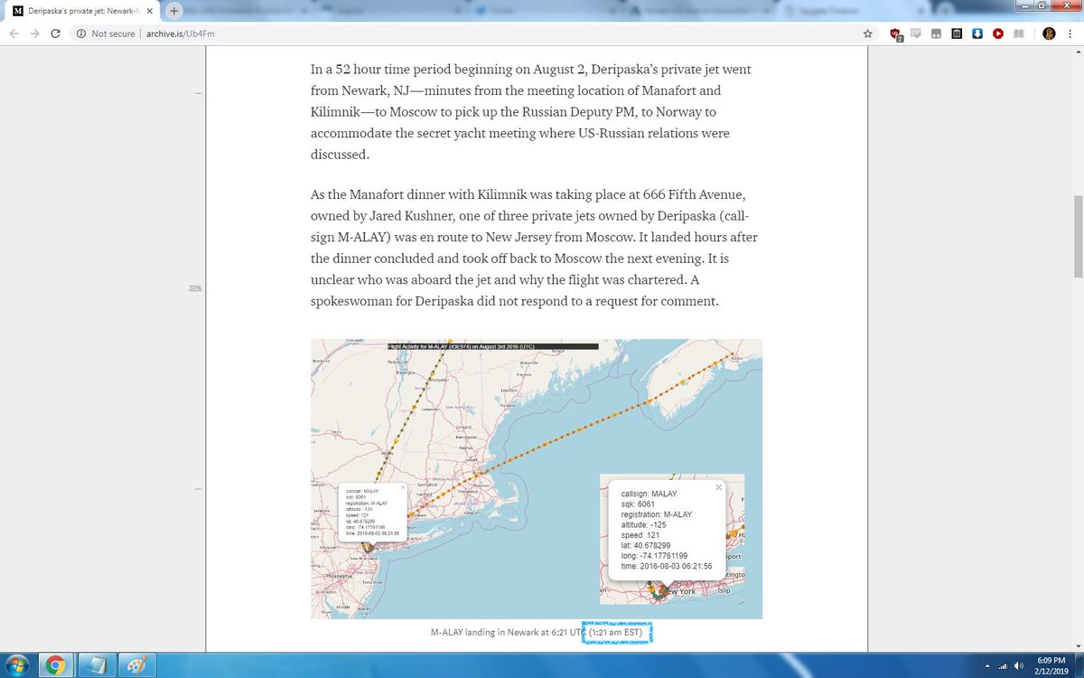Click the enlarged New York map inset
Screen dimensions: 1084x678
click(x=672, y=538)
